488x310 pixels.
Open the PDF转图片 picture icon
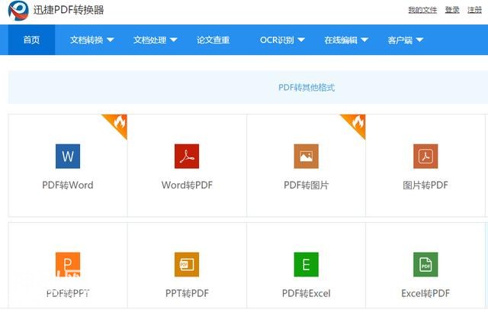pyautogui.click(x=307, y=156)
